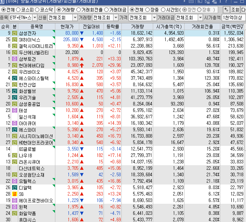Click the blue down arrow on 삼성전자 row
The image size is (246, 222).
[82, 33]
